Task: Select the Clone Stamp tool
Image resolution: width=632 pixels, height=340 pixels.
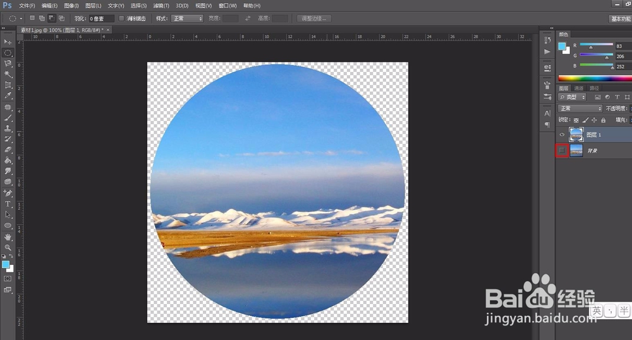Action: [x=8, y=128]
